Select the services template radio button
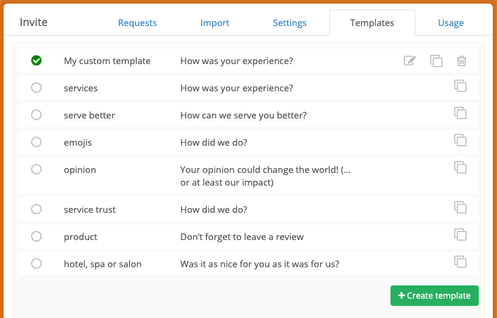 (36, 88)
